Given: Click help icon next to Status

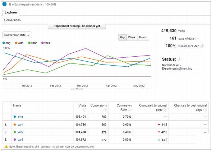Looking at the screenshot, I should tap(179, 59).
